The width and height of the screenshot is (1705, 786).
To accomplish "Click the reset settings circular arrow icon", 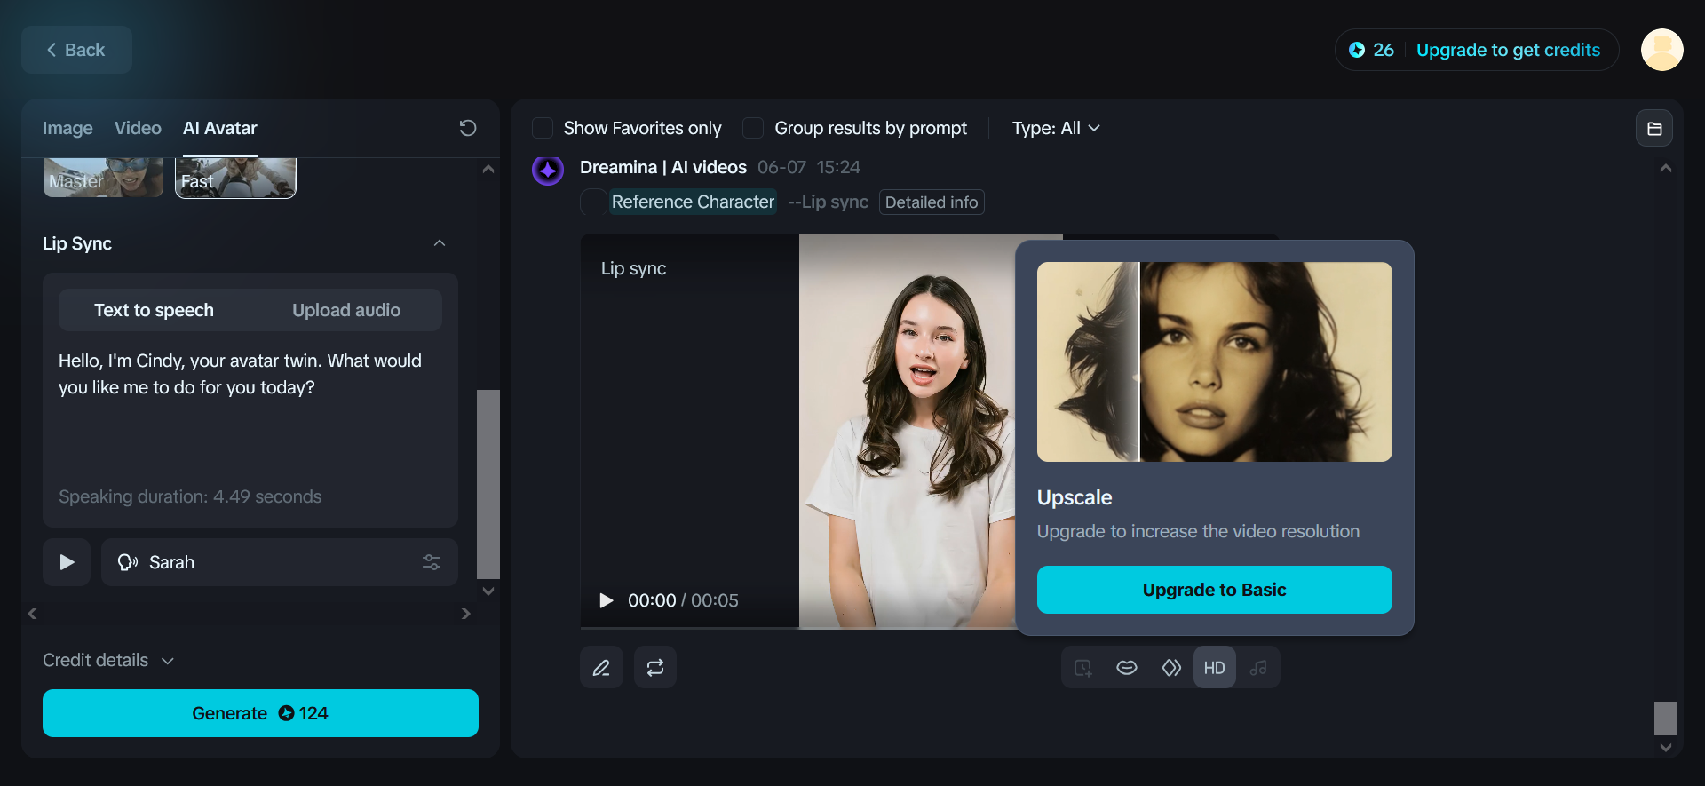I will tap(468, 128).
